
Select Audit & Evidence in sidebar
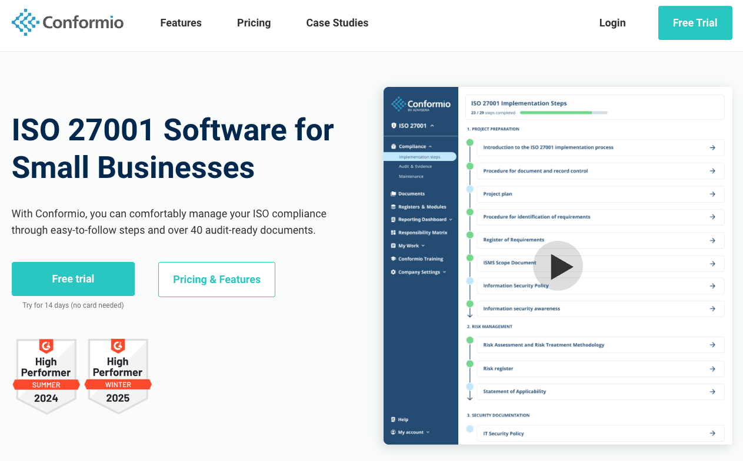415,167
